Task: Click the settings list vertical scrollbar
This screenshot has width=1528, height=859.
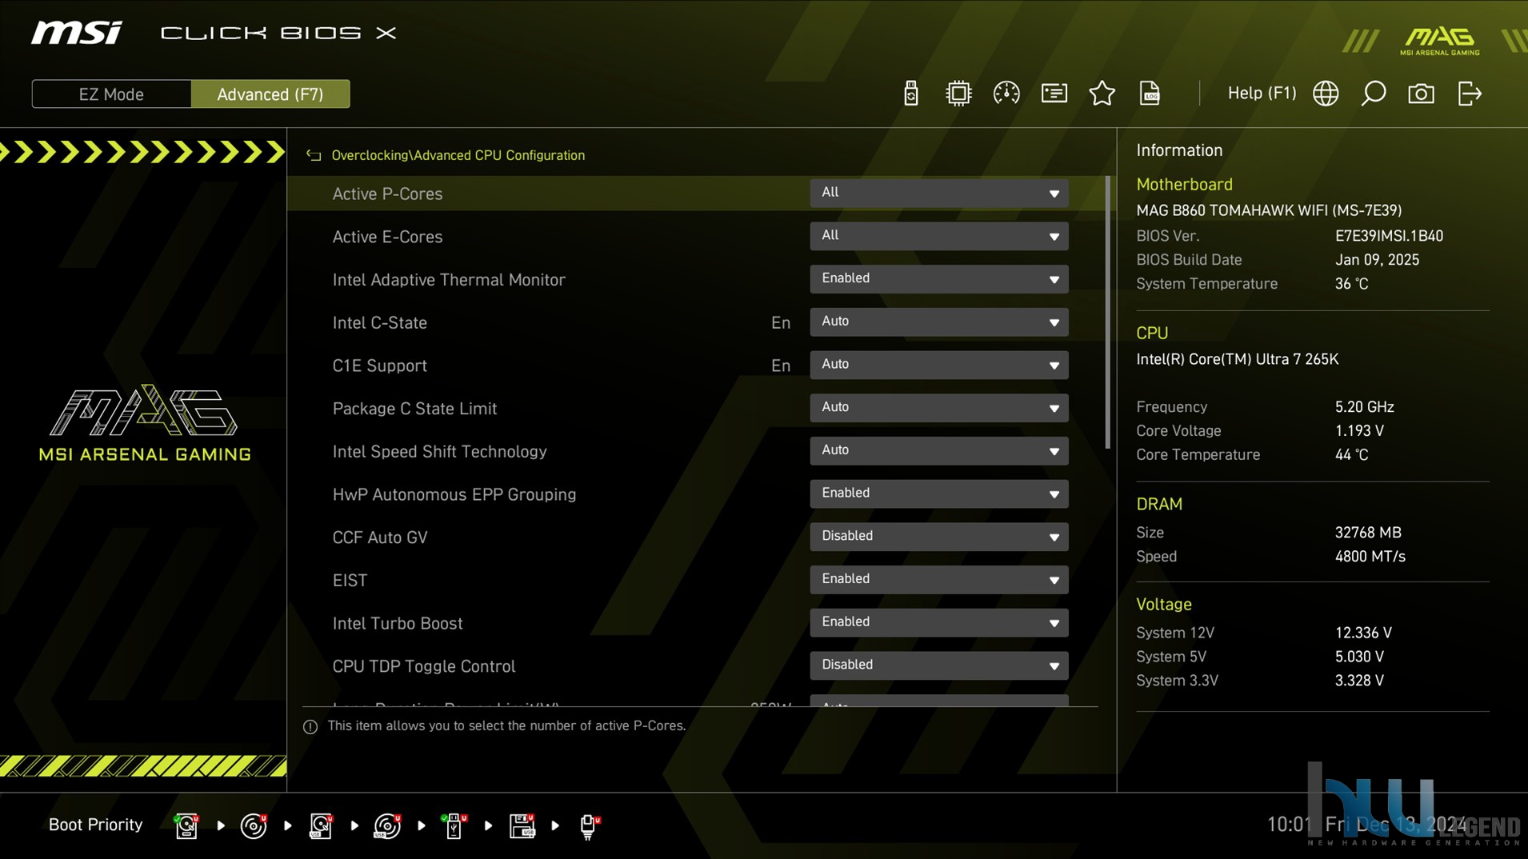Action: [x=1107, y=312]
